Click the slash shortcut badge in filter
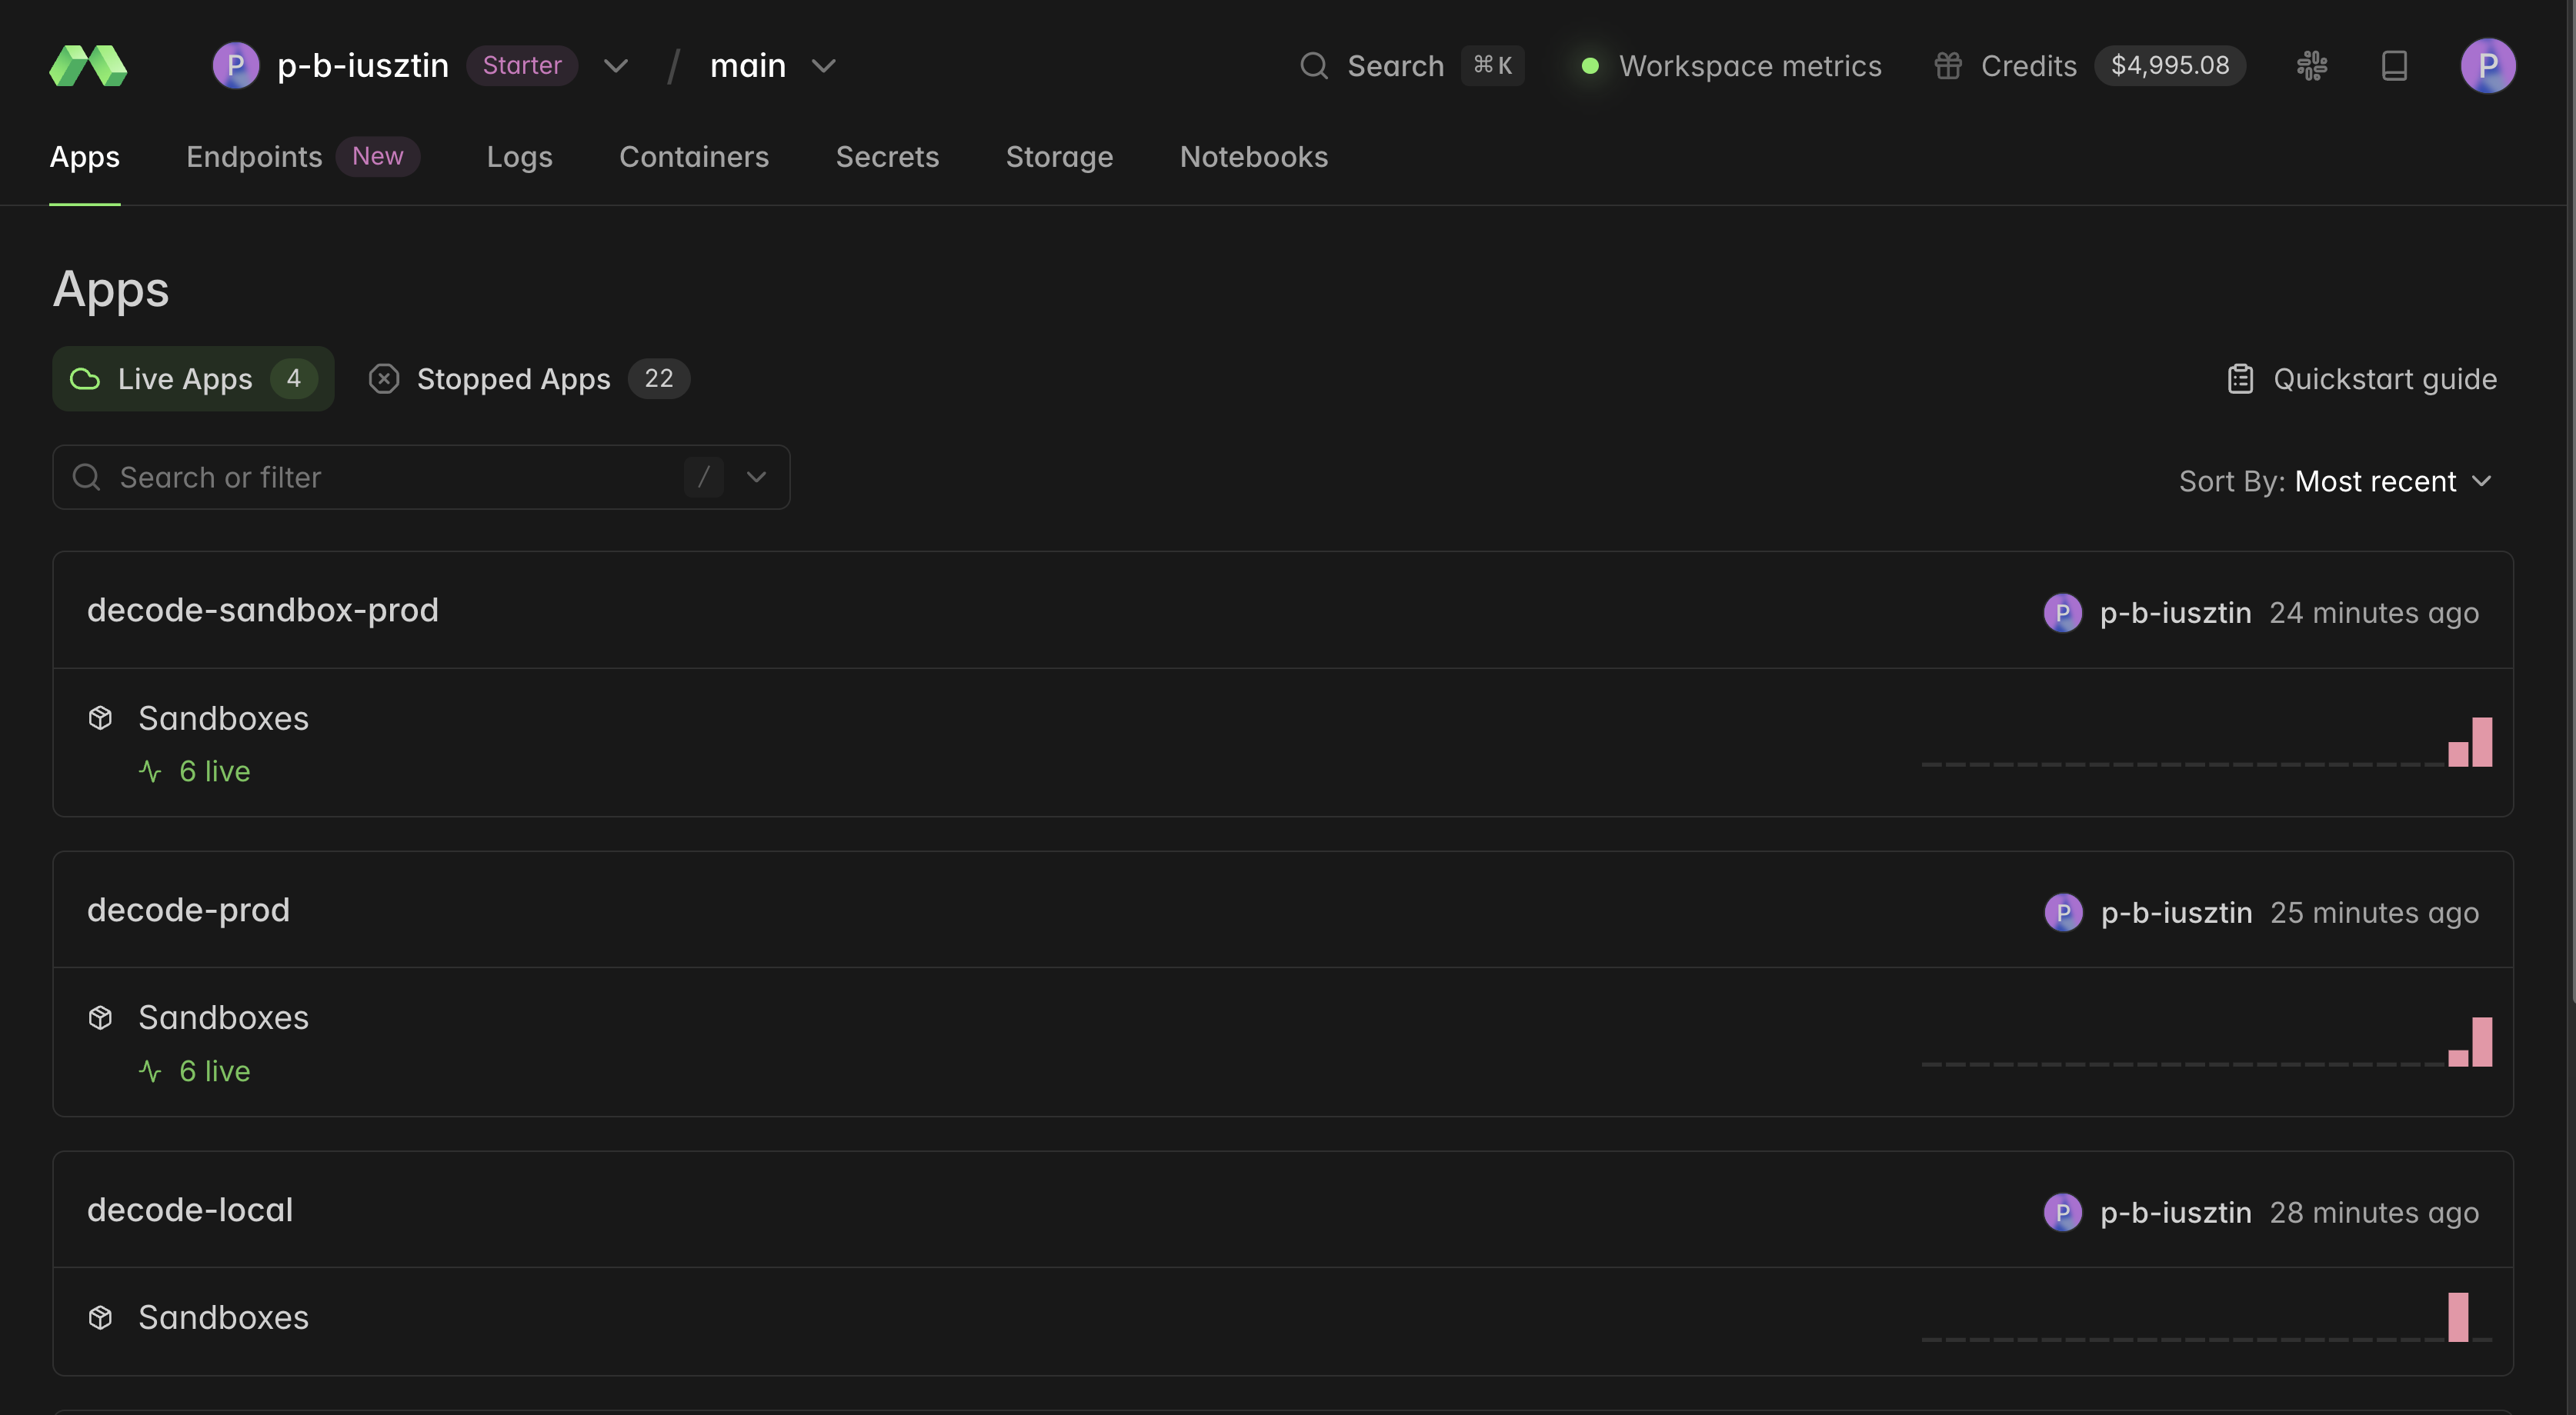The image size is (2576, 1415). (704, 478)
